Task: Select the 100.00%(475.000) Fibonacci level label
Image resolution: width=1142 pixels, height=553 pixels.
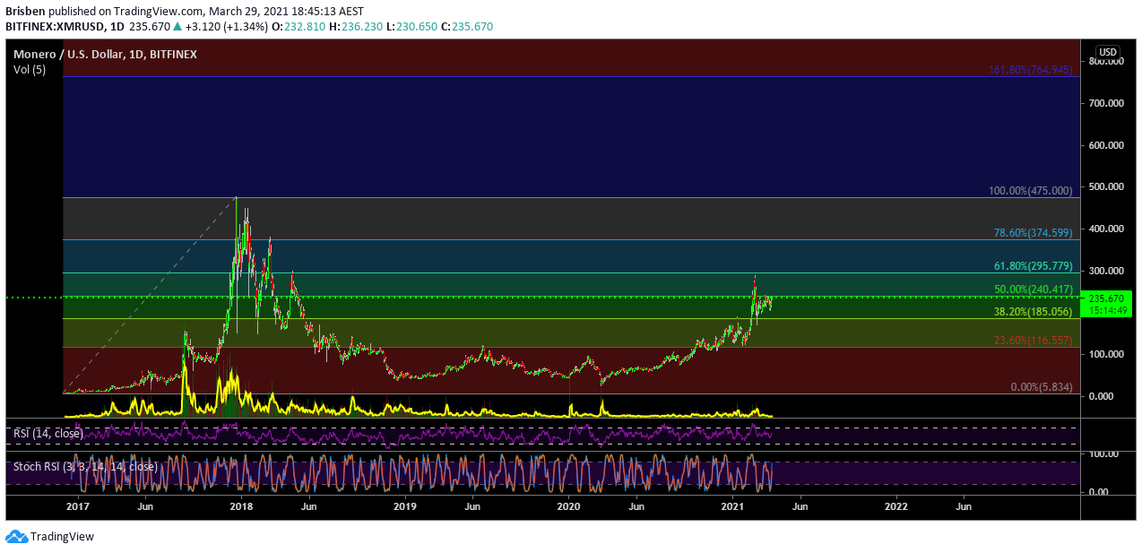Action: pos(1030,191)
